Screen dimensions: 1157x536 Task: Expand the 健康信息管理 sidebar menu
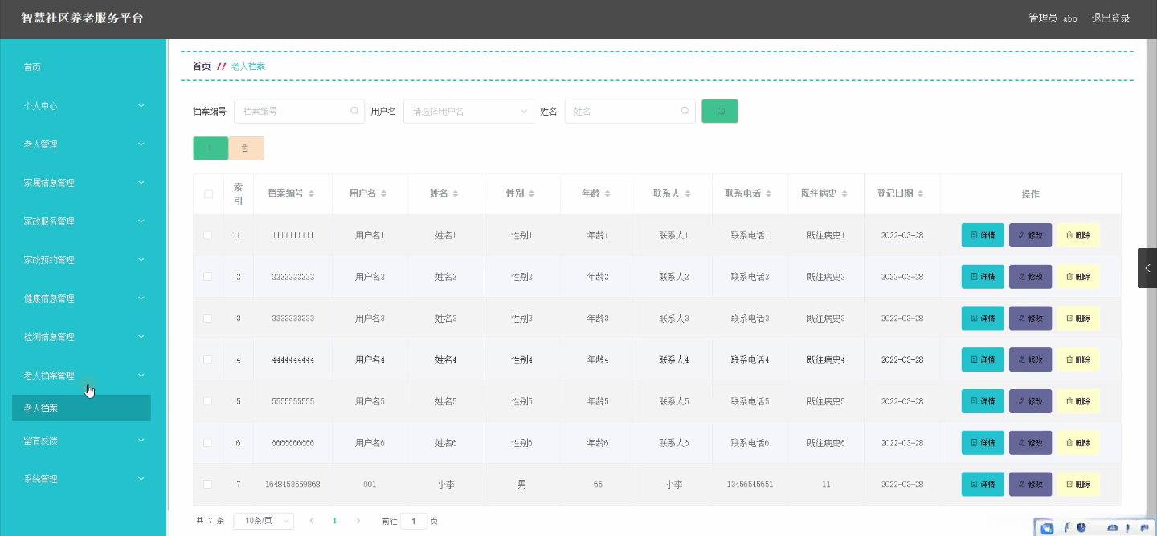pyautogui.click(x=83, y=298)
